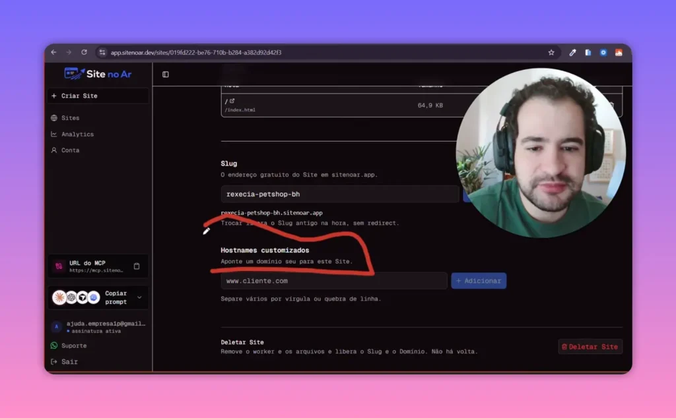Click the WhatsApp Suporte icon
The width and height of the screenshot is (676, 418).
(x=54, y=345)
